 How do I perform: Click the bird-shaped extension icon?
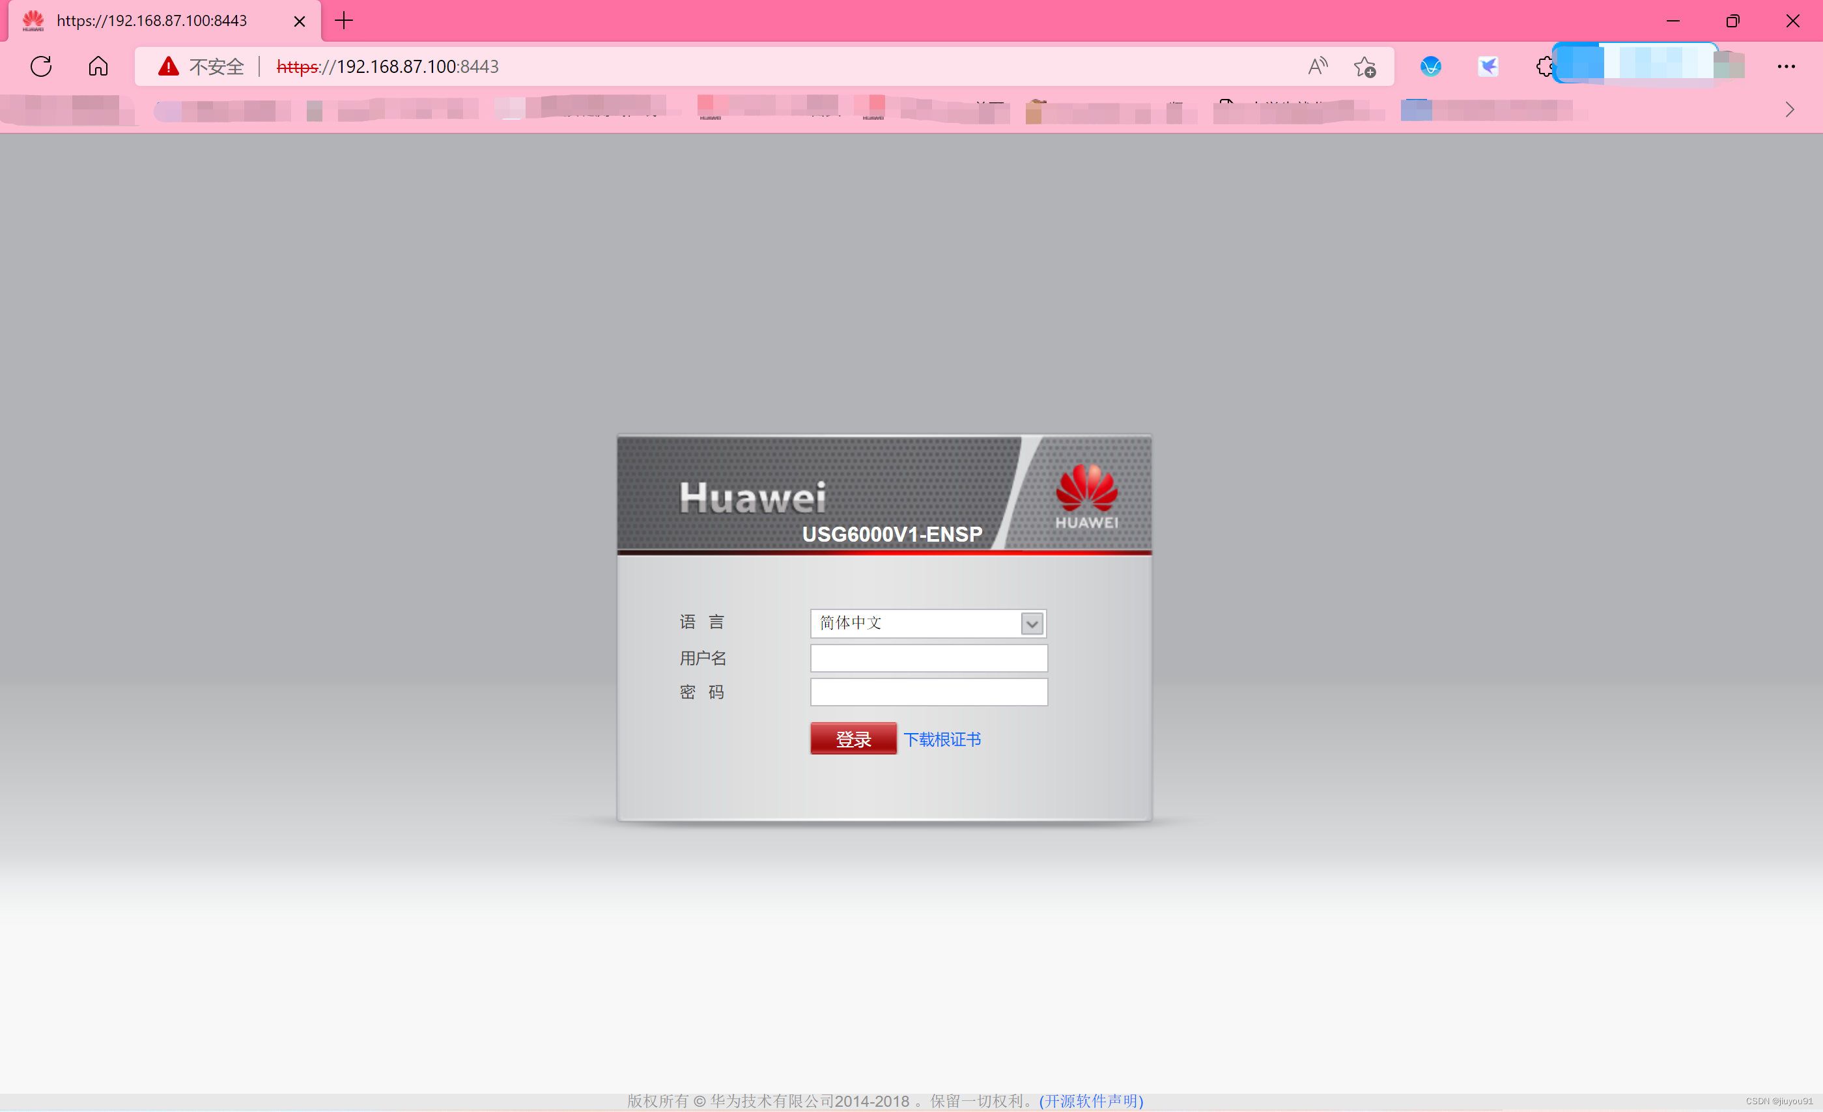coord(1488,66)
